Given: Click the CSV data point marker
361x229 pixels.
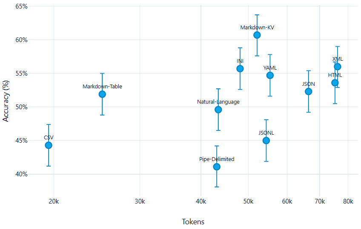Looking at the screenshot, I should [49, 145].
